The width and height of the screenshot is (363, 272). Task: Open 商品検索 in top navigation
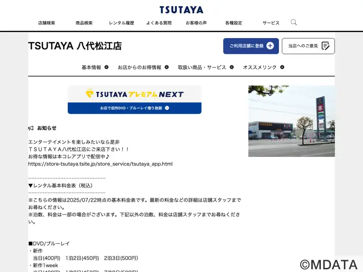click(x=84, y=23)
